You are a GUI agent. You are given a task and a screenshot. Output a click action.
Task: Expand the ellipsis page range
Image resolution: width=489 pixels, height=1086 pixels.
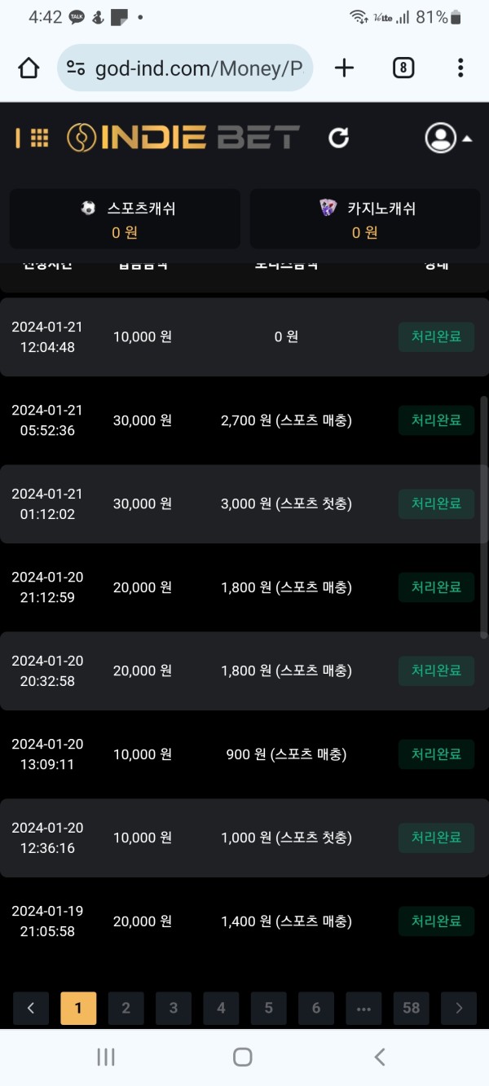pyautogui.click(x=363, y=1008)
